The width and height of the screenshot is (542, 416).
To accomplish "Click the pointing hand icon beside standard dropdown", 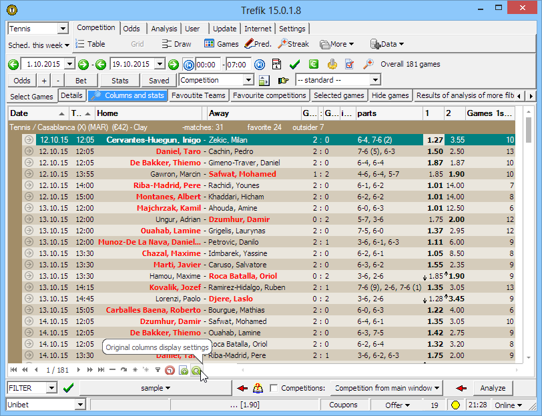I will tap(284, 81).
